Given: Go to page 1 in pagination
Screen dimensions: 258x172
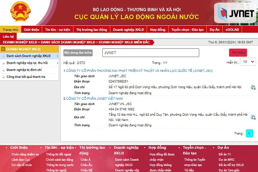Looking at the screenshot, I should point(249,133).
